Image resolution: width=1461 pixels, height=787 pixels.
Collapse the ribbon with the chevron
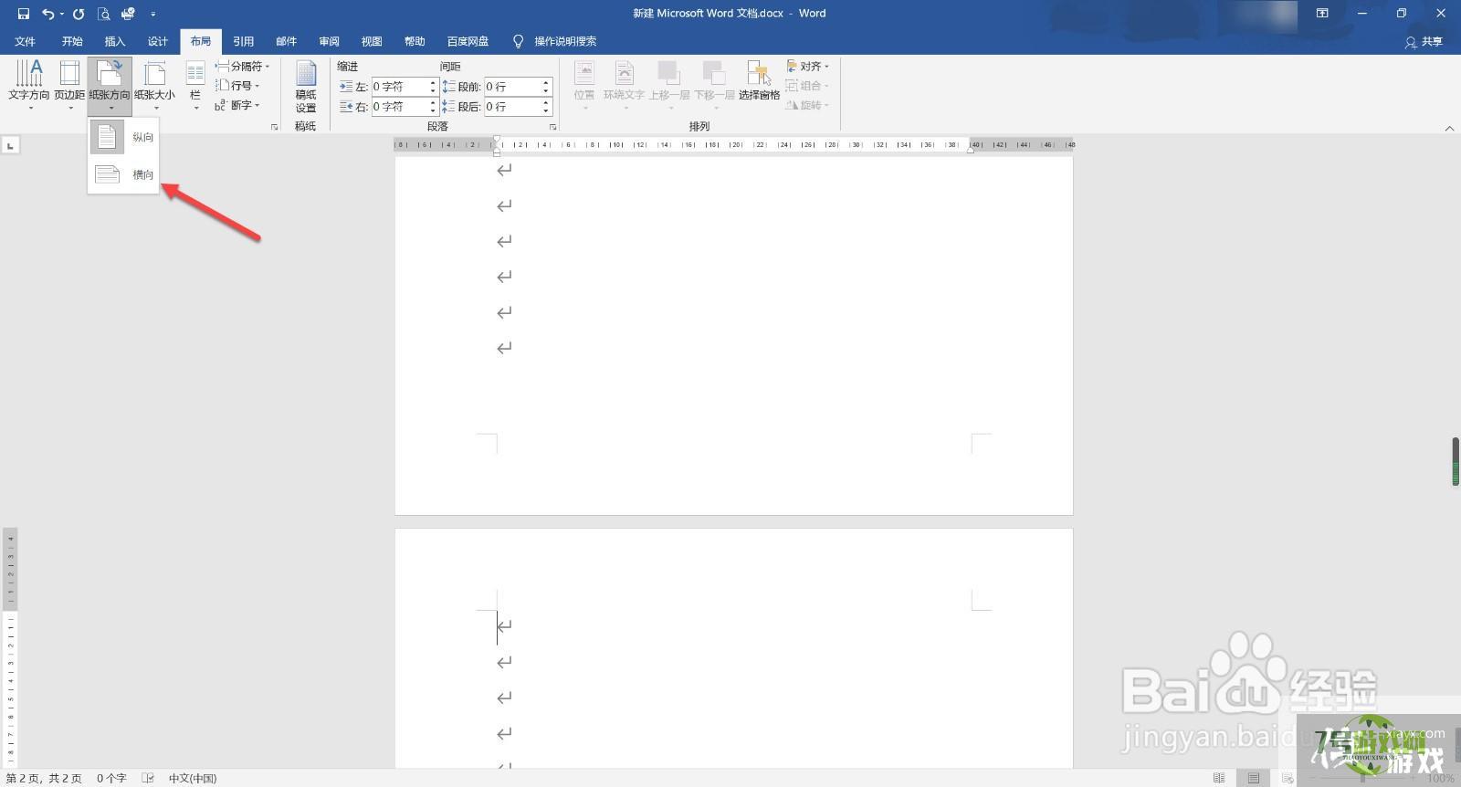1449,129
